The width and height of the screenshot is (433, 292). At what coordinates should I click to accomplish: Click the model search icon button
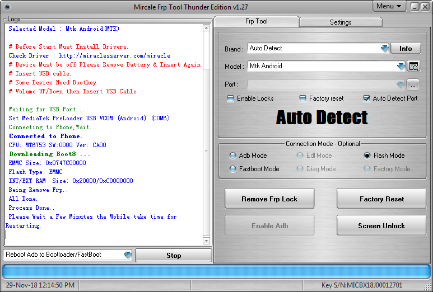[x=413, y=67]
